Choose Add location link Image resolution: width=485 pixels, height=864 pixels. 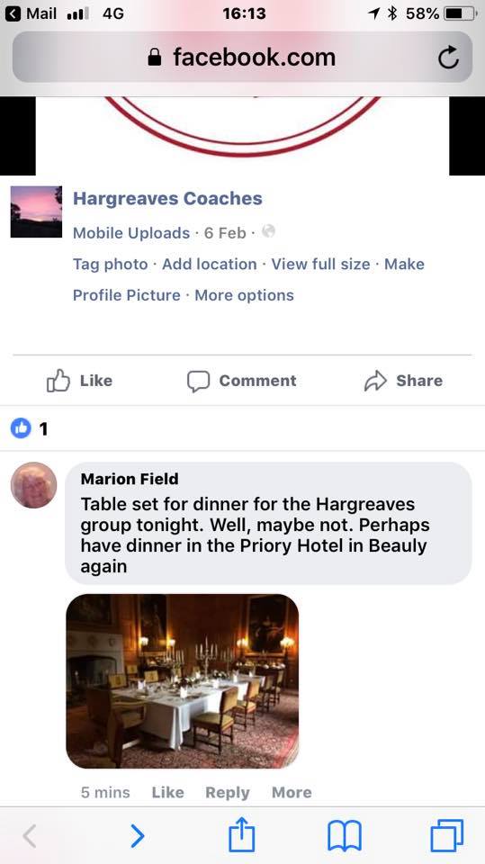tap(210, 265)
